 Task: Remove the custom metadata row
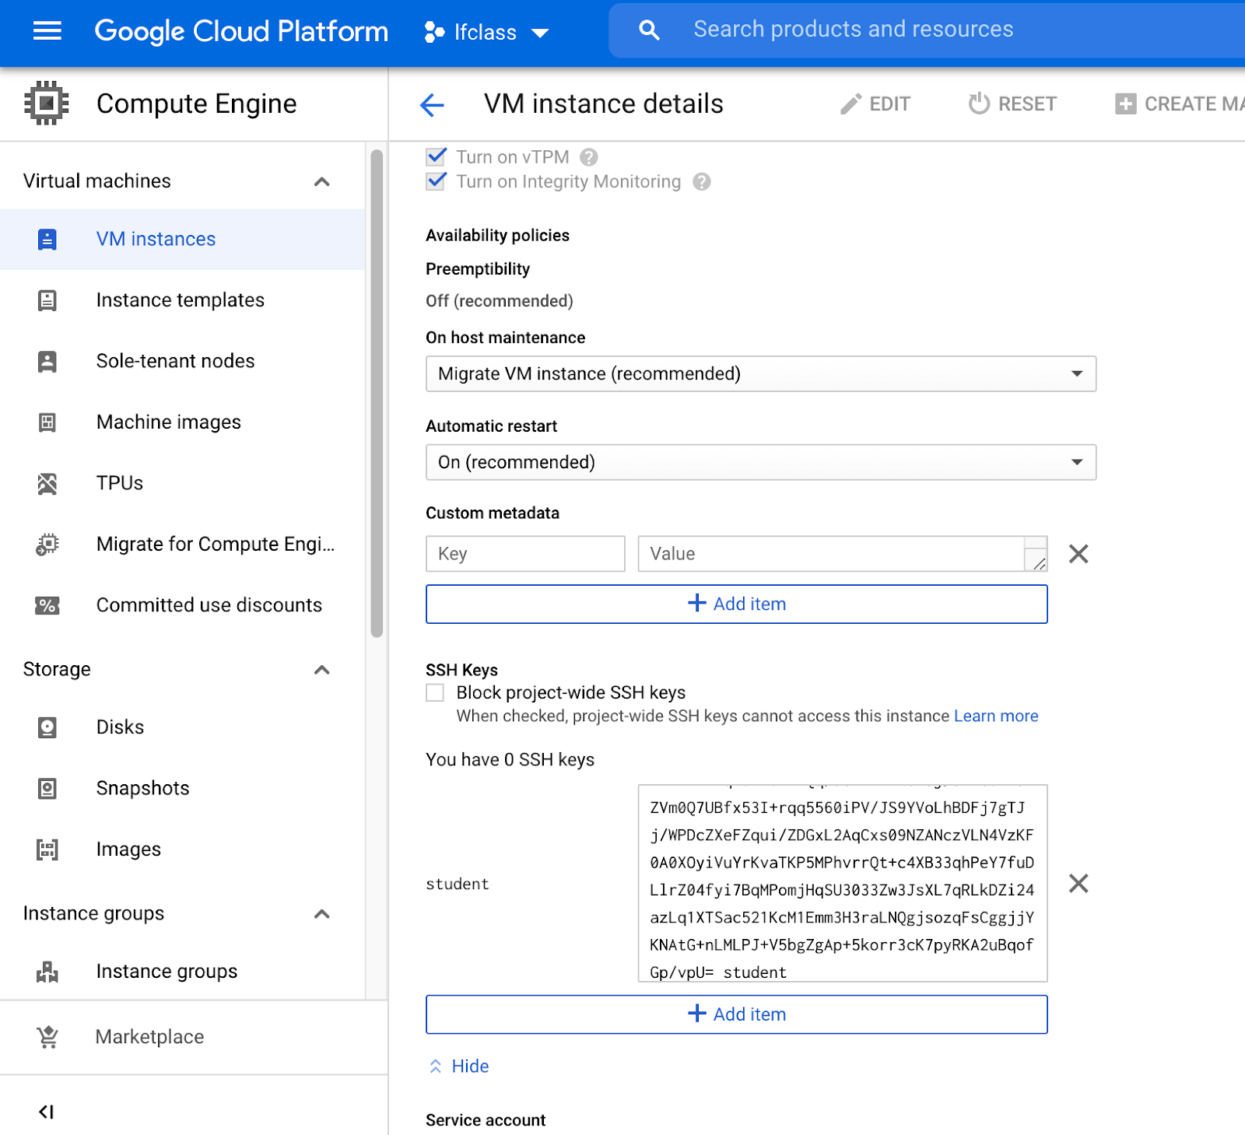(1078, 554)
